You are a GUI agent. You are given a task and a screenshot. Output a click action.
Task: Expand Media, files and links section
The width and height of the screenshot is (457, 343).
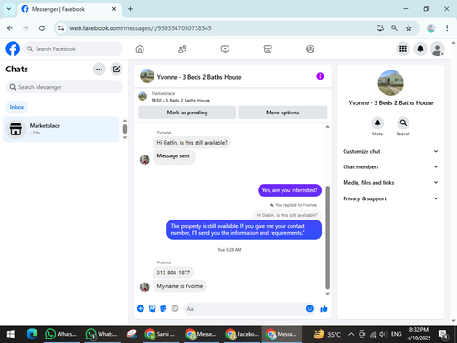click(390, 183)
